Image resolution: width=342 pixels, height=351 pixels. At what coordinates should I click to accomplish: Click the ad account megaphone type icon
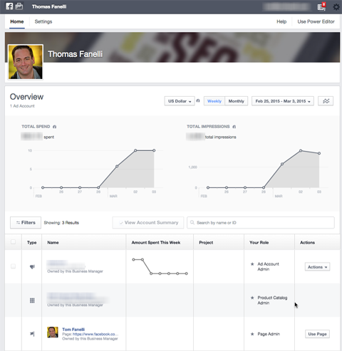pyautogui.click(x=32, y=267)
